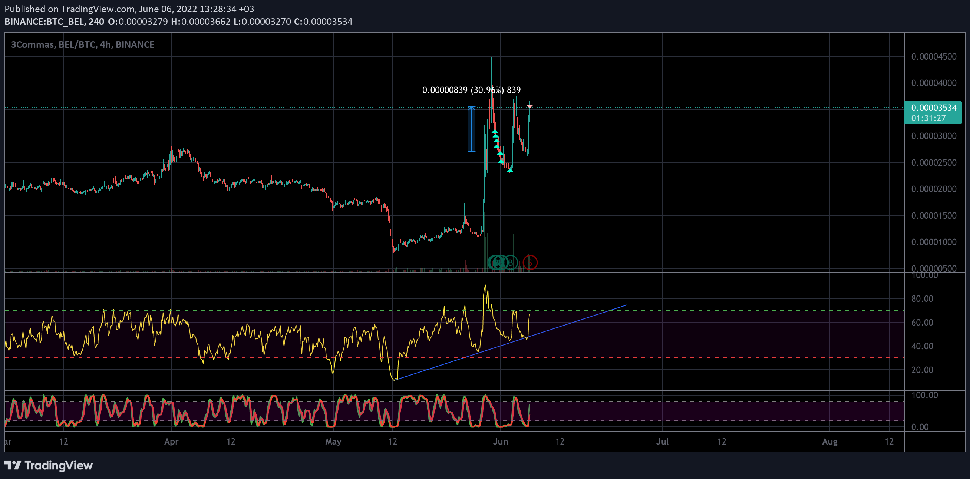Click the green dashed RSI overbought line
The image size is (970, 479).
(455, 310)
